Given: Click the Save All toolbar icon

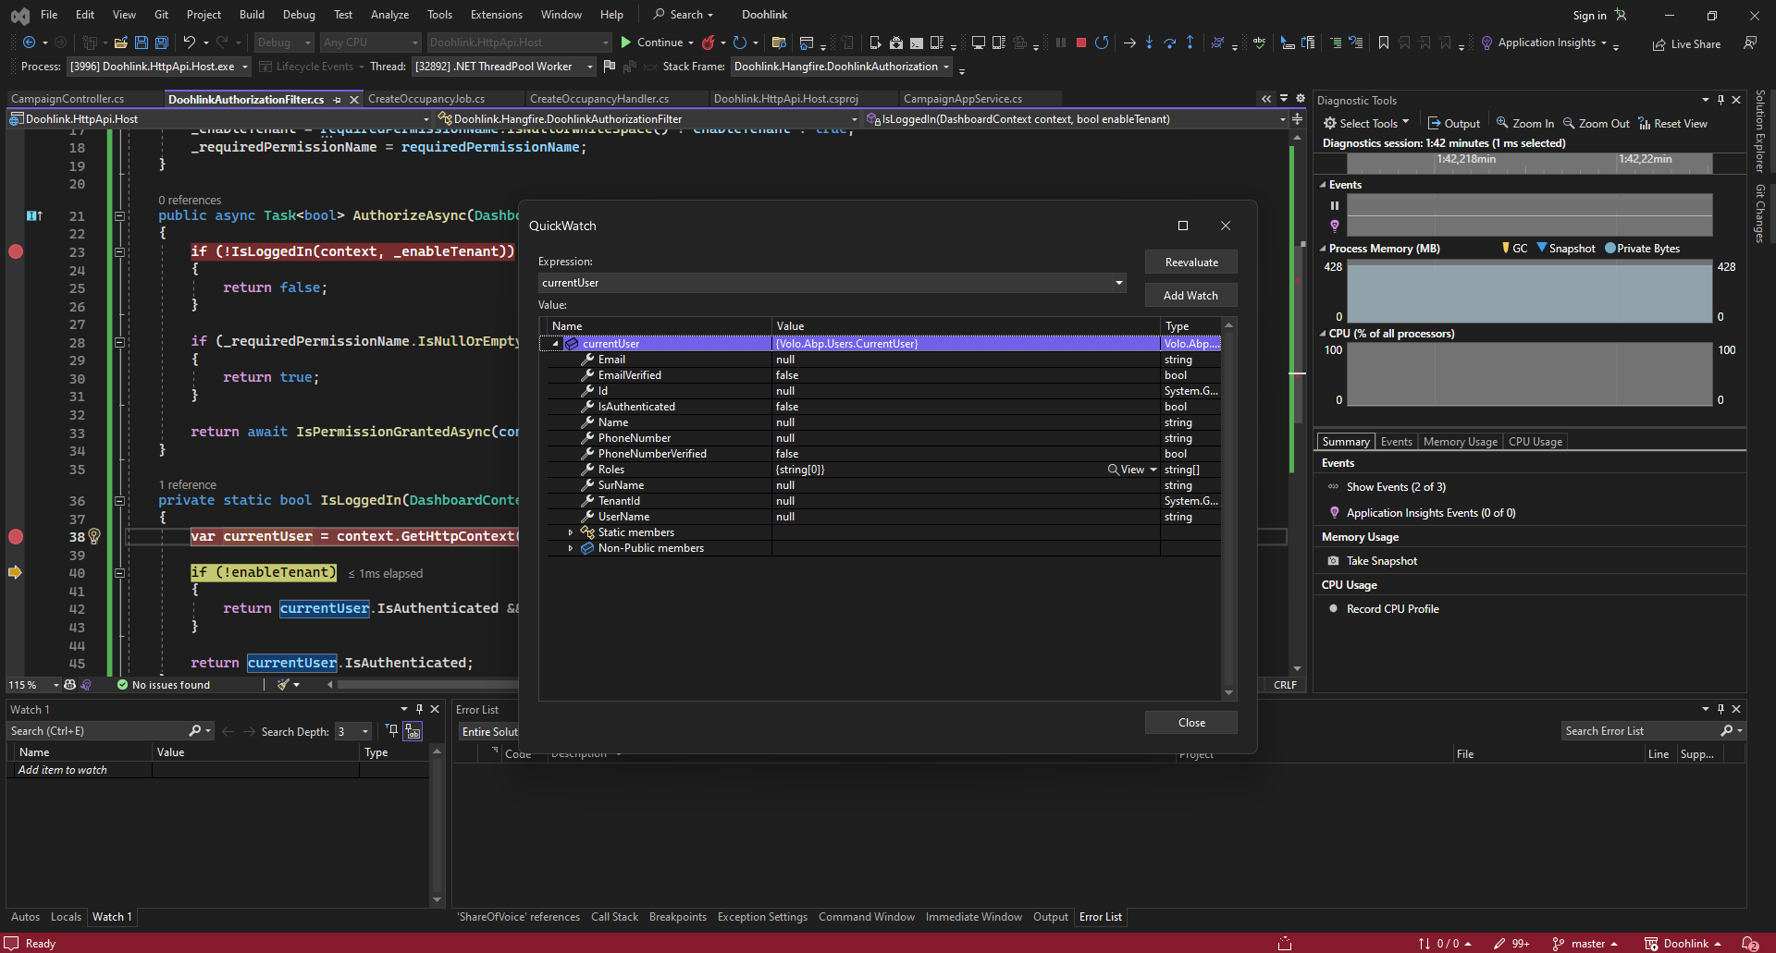Looking at the screenshot, I should 161,43.
